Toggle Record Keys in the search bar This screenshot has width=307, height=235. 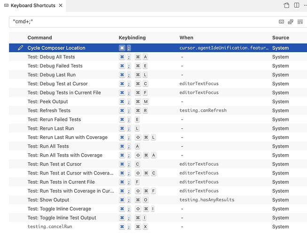(x=282, y=22)
